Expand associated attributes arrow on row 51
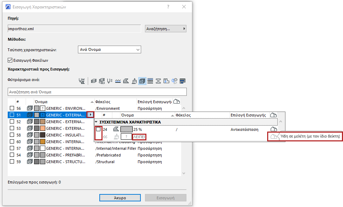343x207 pixels. coord(91,114)
